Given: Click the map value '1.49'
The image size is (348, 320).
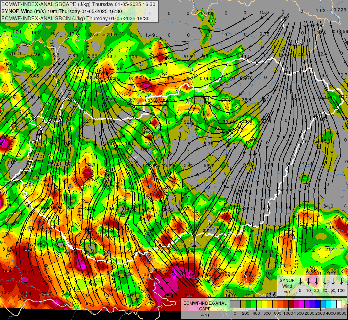Looking at the screenshot, I should coord(150,35).
